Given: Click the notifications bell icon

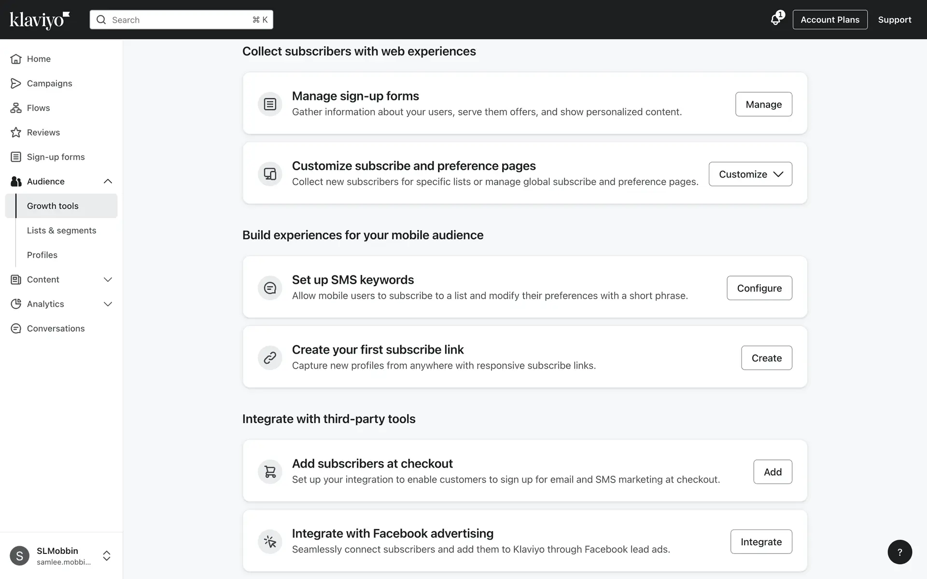Looking at the screenshot, I should (x=775, y=20).
